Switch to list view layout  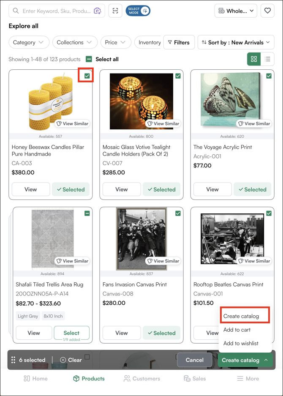pyautogui.click(x=267, y=60)
